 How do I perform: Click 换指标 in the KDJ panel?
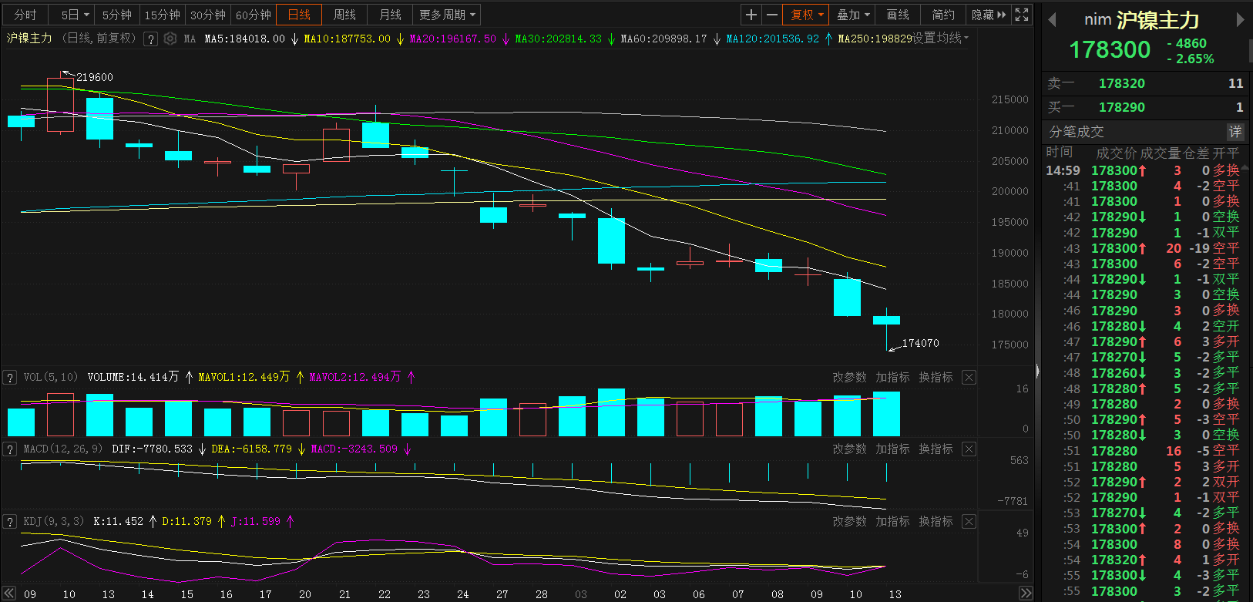tap(936, 521)
